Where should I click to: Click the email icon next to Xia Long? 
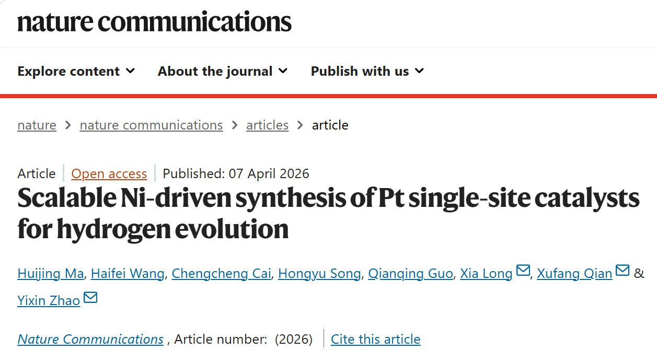[523, 271]
